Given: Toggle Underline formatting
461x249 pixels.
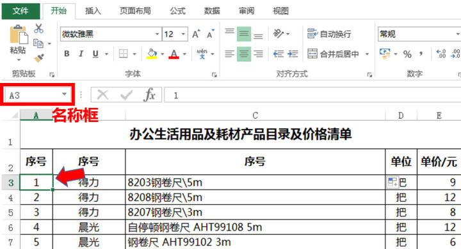Looking at the screenshot, I should pos(95,54).
